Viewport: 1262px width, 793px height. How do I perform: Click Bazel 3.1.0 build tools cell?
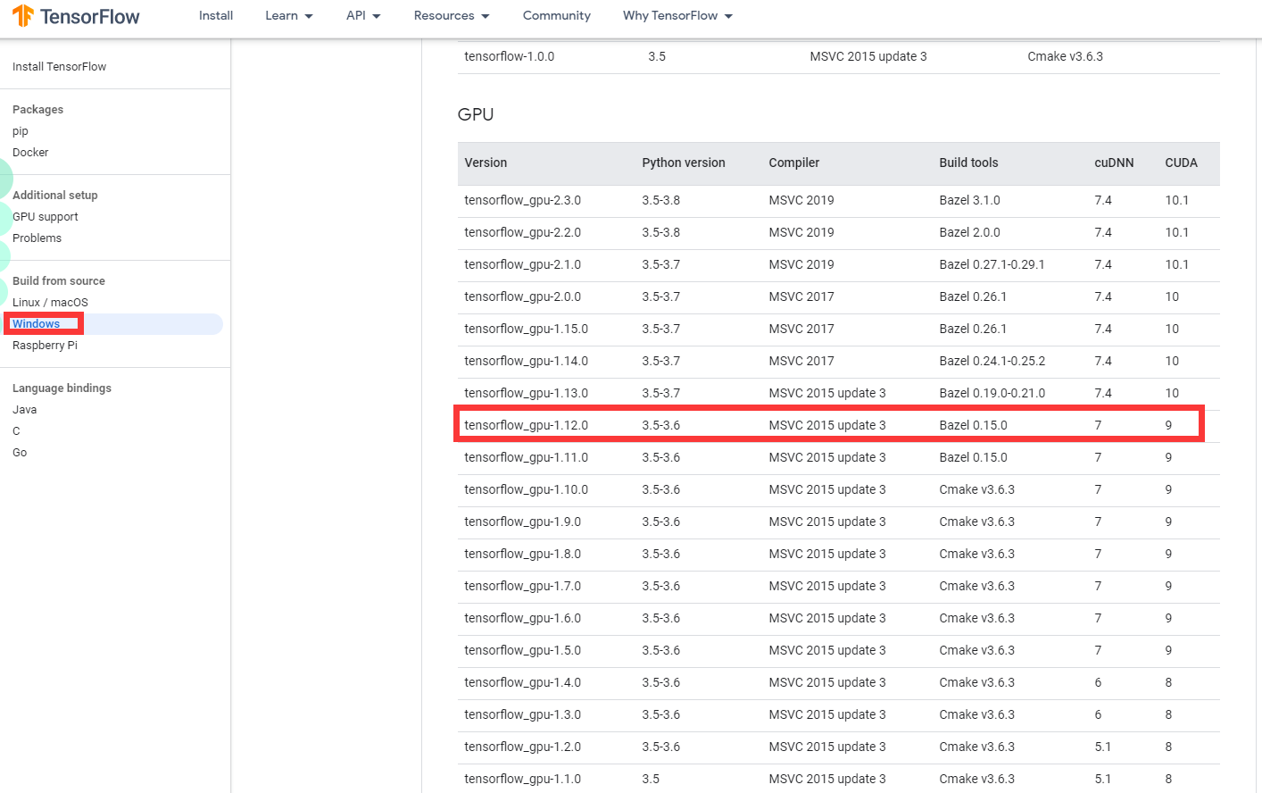coord(969,200)
